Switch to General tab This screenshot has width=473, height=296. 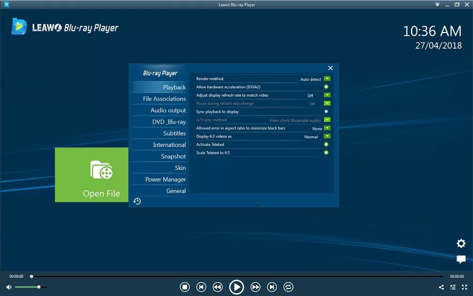click(160, 191)
